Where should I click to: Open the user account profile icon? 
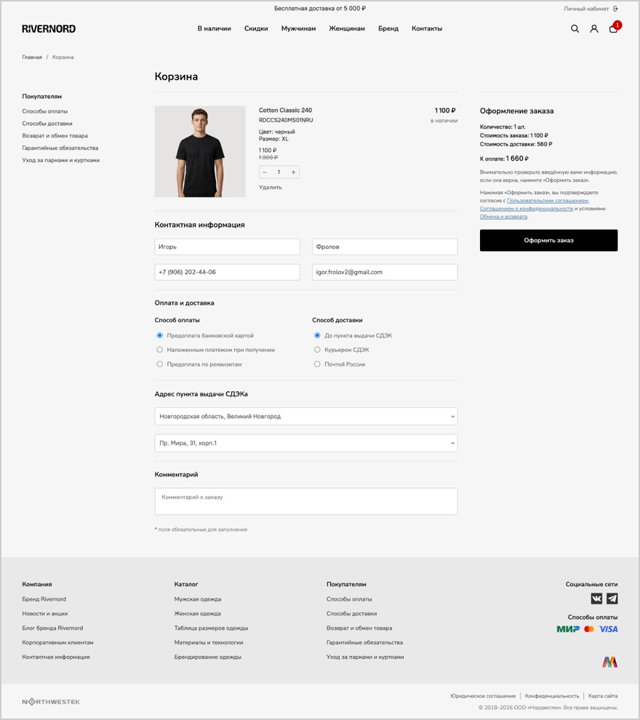(594, 28)
